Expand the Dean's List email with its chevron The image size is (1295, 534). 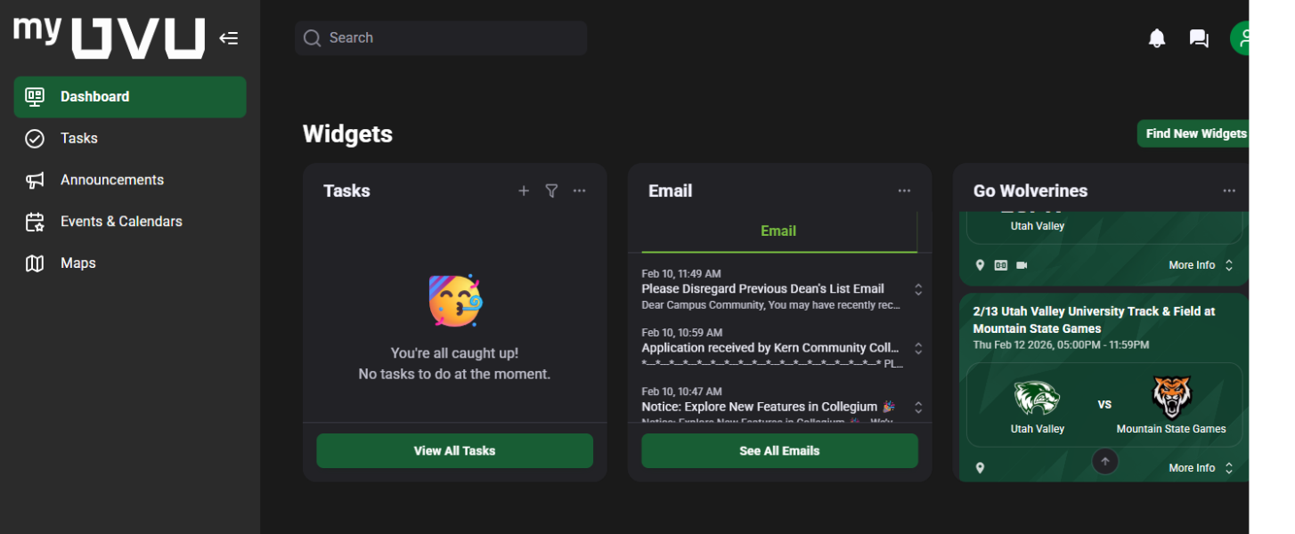918,288
